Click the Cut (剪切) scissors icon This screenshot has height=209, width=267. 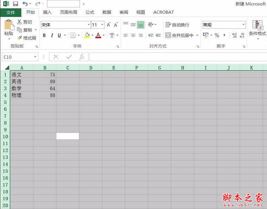coord(19,22)
